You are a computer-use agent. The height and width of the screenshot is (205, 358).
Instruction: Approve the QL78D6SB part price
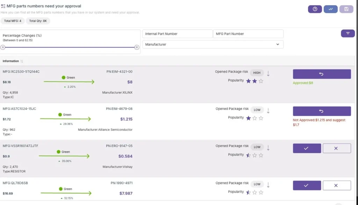click(x=307, y=186)
